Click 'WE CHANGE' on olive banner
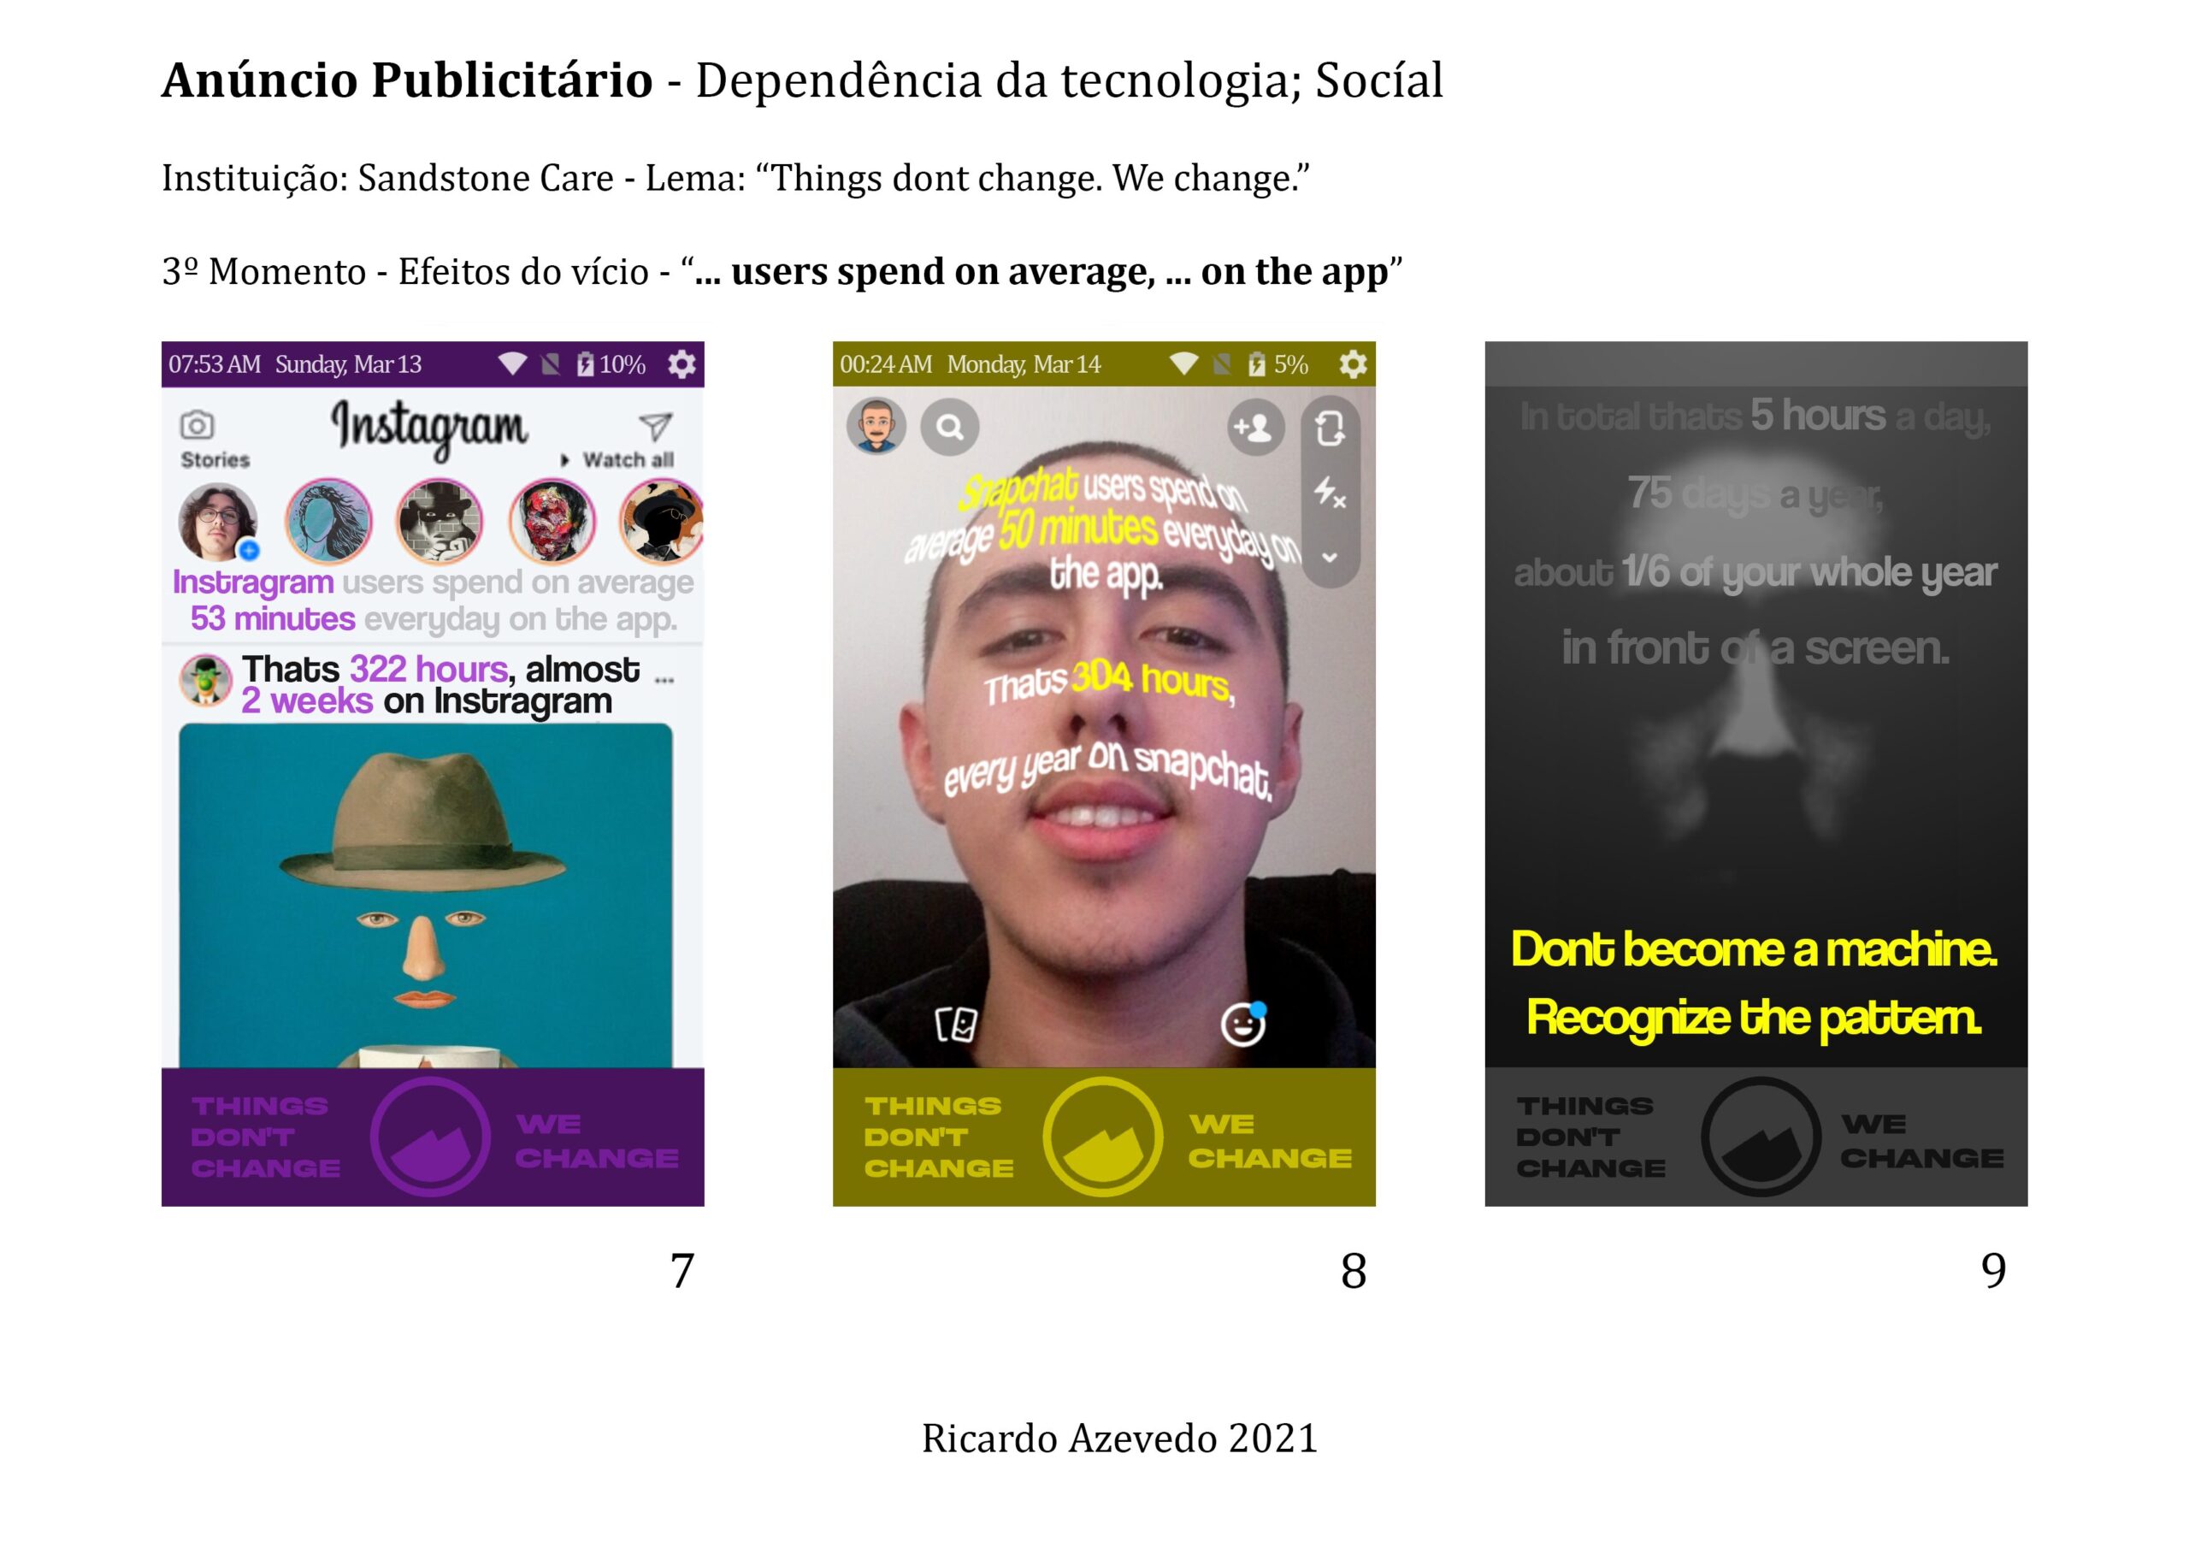This screenshot has width=2189, height=1548. (x=1270, y=1142)
